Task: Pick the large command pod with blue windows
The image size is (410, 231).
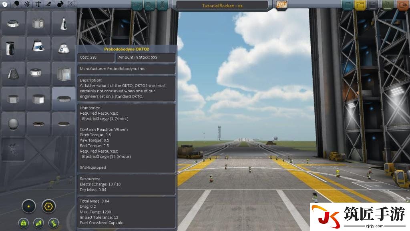Action: pos(38,48)
